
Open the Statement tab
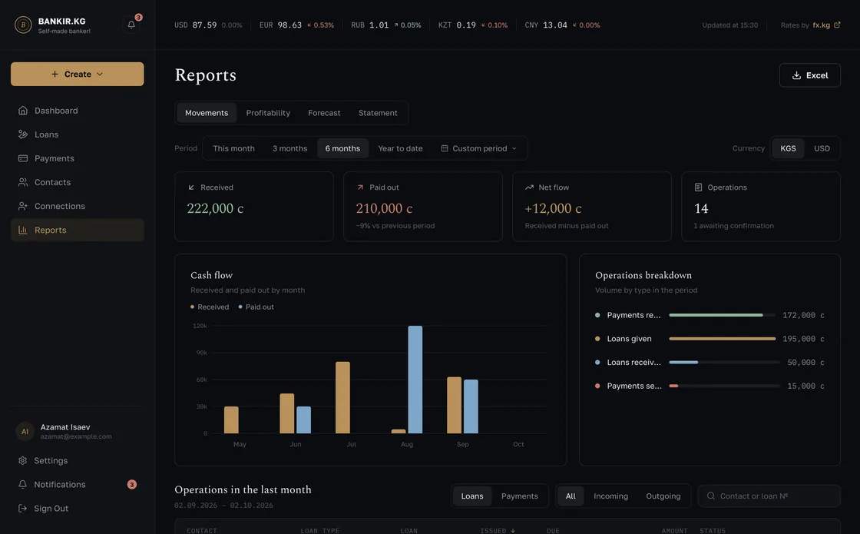378,112
